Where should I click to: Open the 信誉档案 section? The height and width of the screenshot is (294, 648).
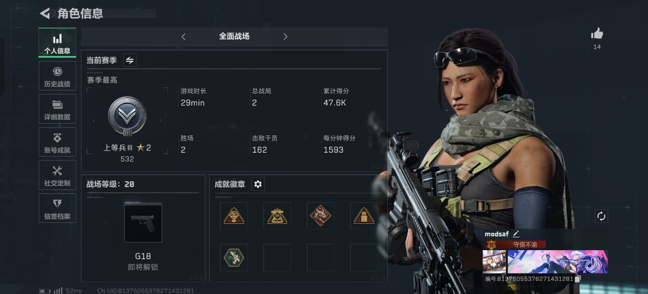[57, 208]
